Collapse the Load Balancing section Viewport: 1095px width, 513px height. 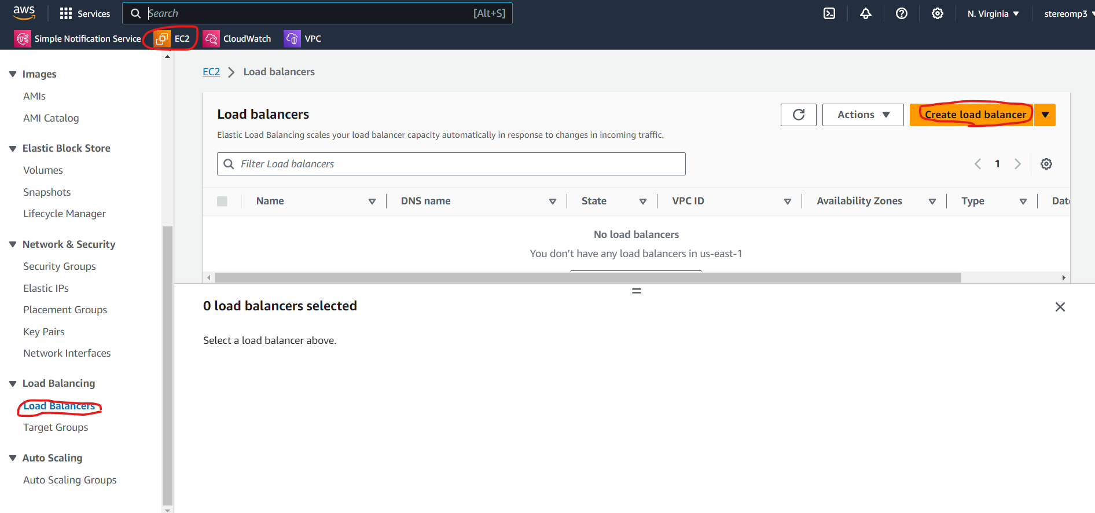(x=13, y=383)
